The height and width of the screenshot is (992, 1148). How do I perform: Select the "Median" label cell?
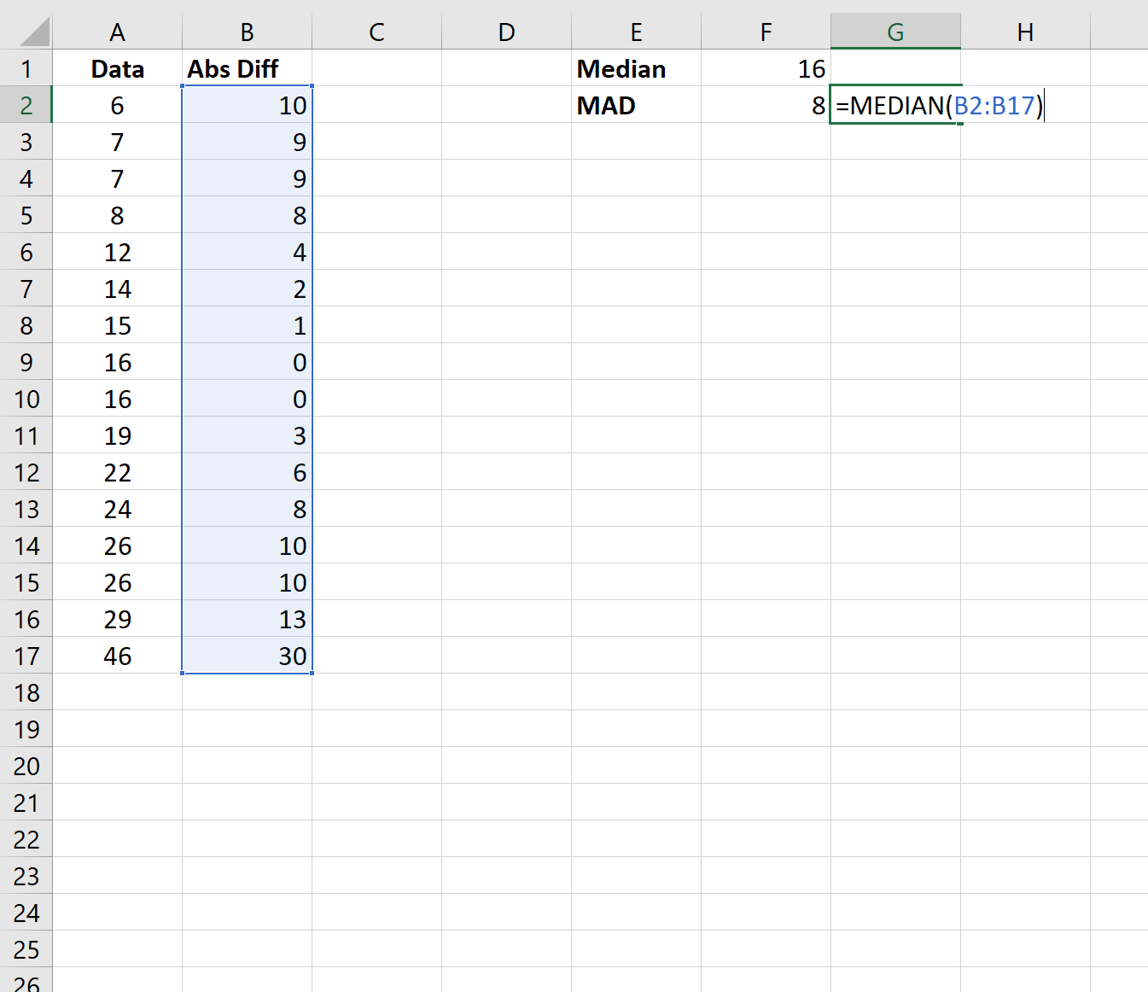coord(636,69)
